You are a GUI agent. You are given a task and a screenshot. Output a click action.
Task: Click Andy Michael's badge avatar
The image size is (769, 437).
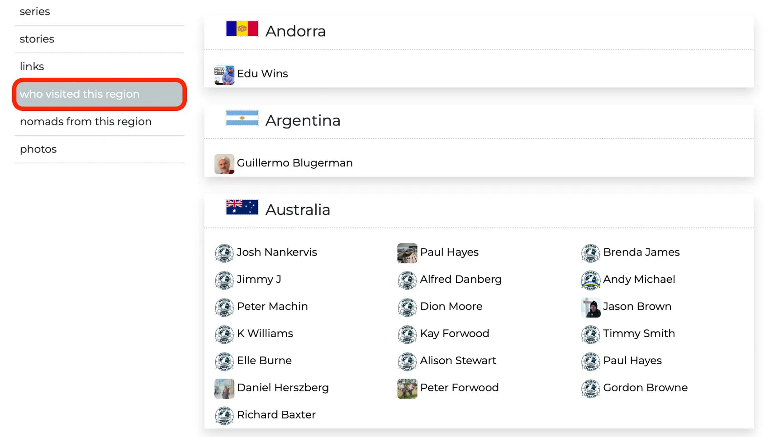pos(591,280)
